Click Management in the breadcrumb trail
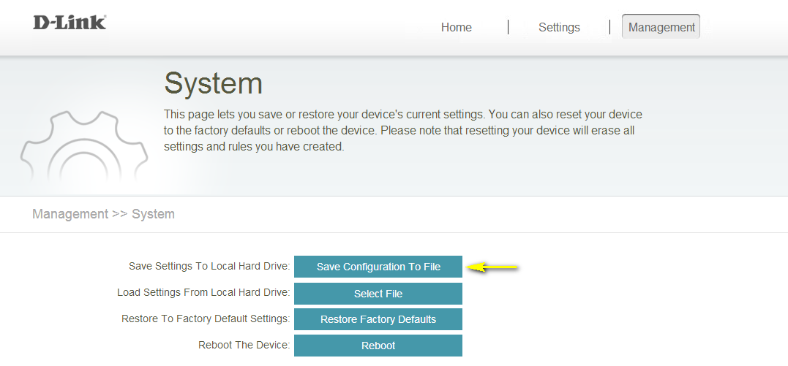Viewport: 788px width, 366px height. pos(70,214)
